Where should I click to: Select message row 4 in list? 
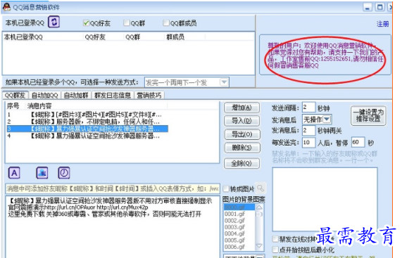pyautogui.click(x=87, y=136)
